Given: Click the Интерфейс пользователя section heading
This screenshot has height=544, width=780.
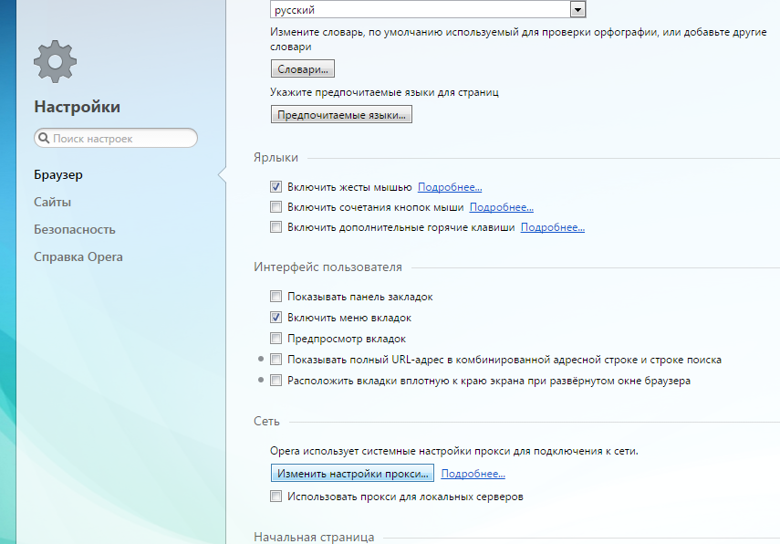Looking at the screenshot, I should (x=328, y=267).
